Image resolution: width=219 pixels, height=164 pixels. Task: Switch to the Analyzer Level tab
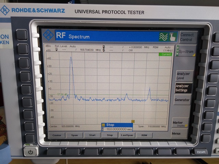[182, 76]
